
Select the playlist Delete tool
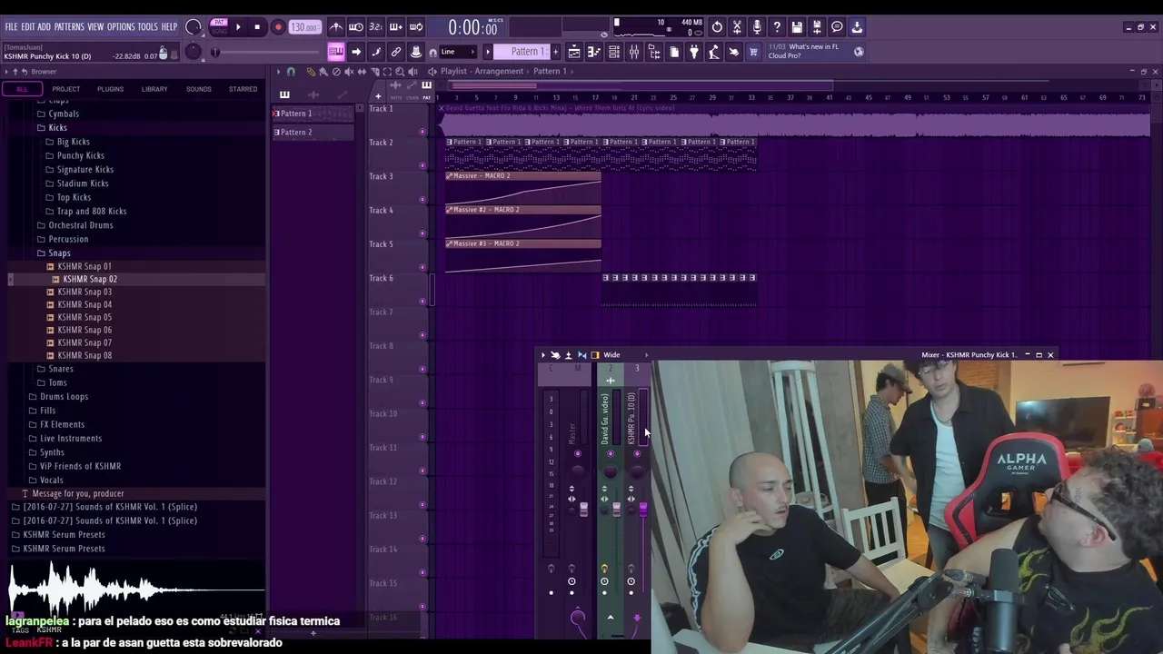click(336, 71)
